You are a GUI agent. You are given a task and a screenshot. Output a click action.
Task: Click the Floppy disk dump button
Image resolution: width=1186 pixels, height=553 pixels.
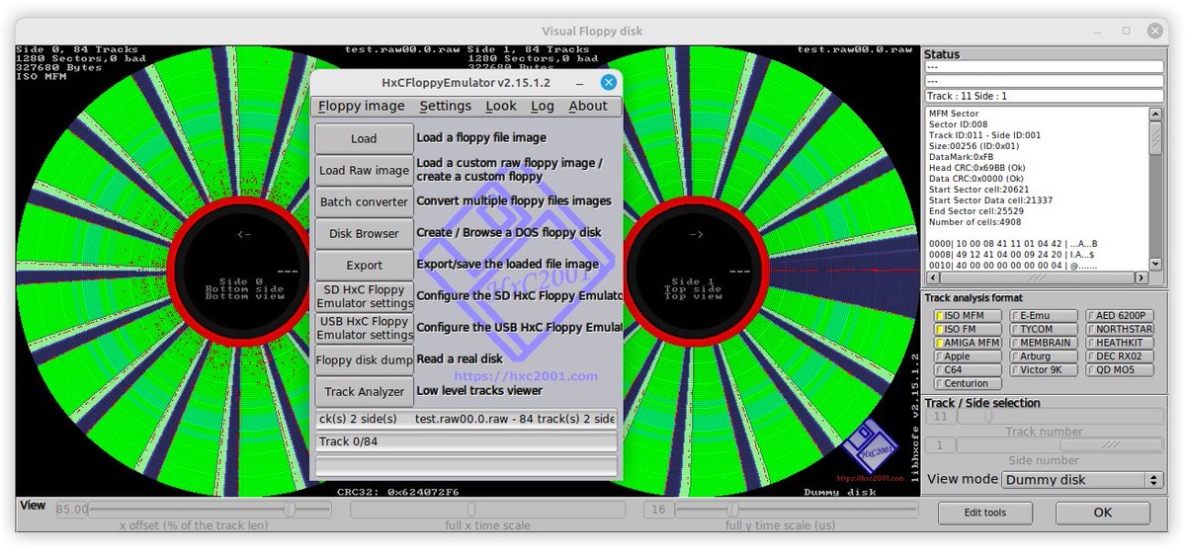click(x=364, y=359)
